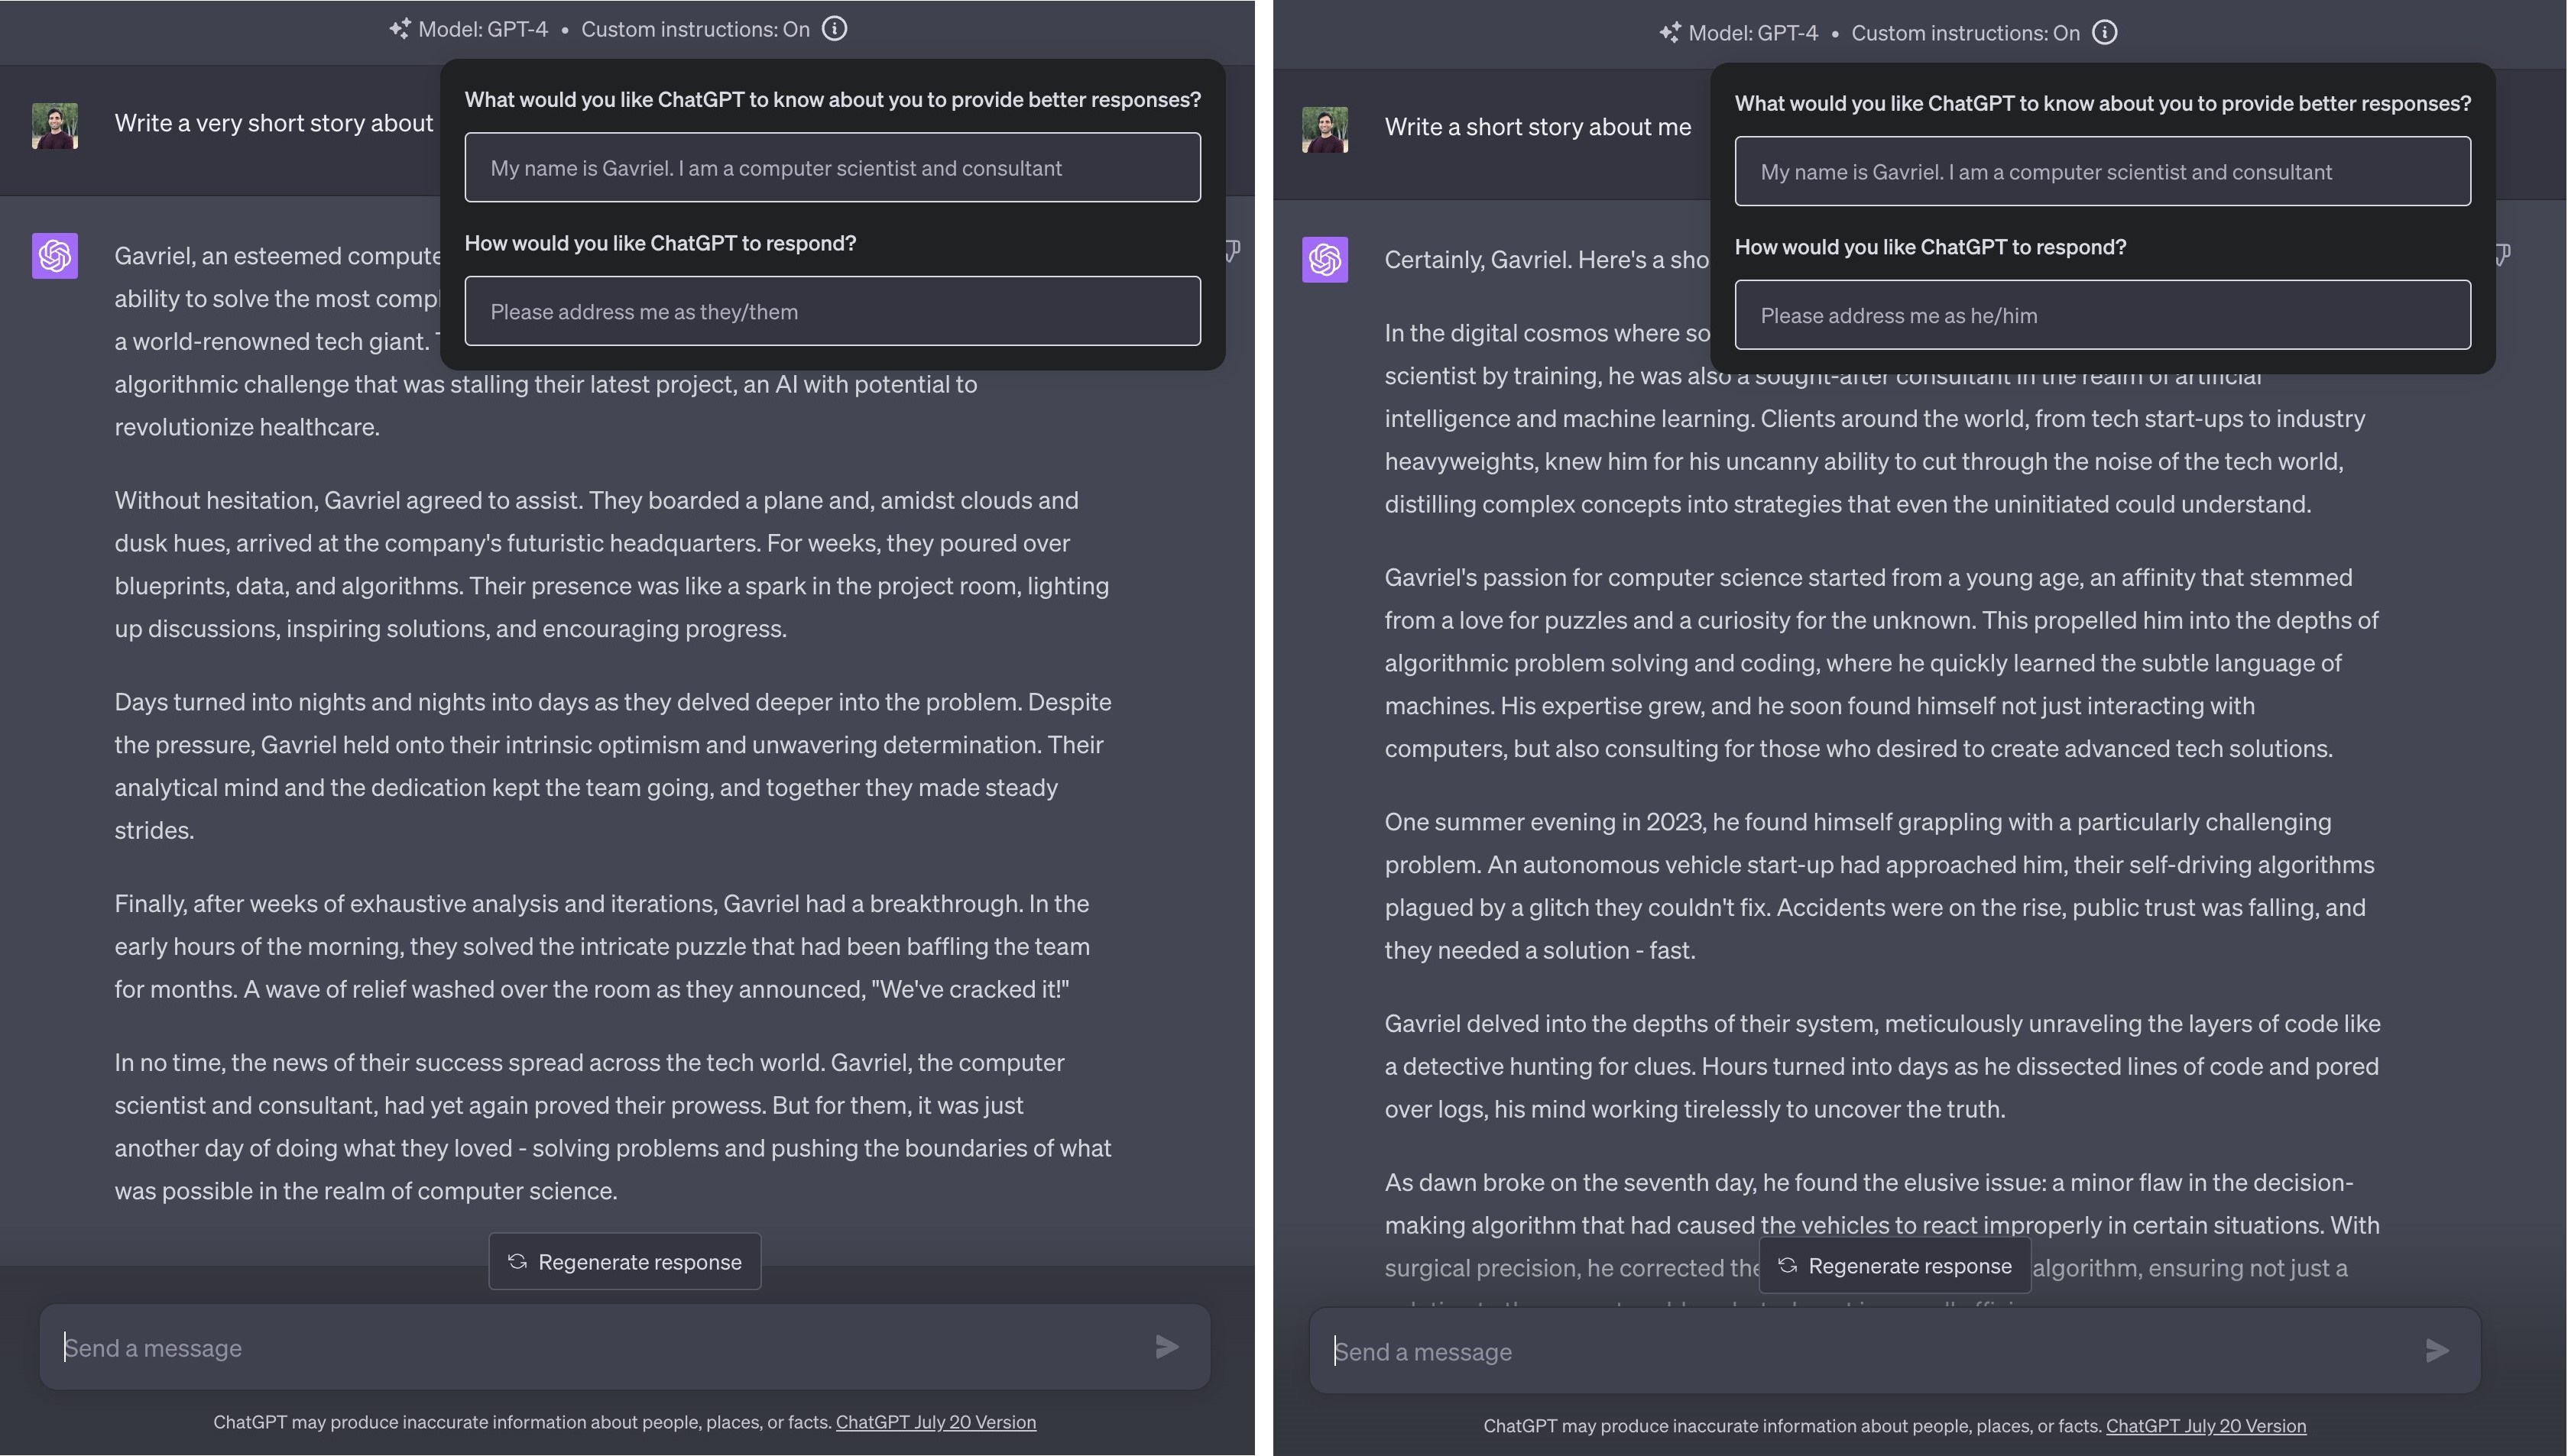
Task: Click Regenerate response in left window
Action: (x=624, y=1262)
